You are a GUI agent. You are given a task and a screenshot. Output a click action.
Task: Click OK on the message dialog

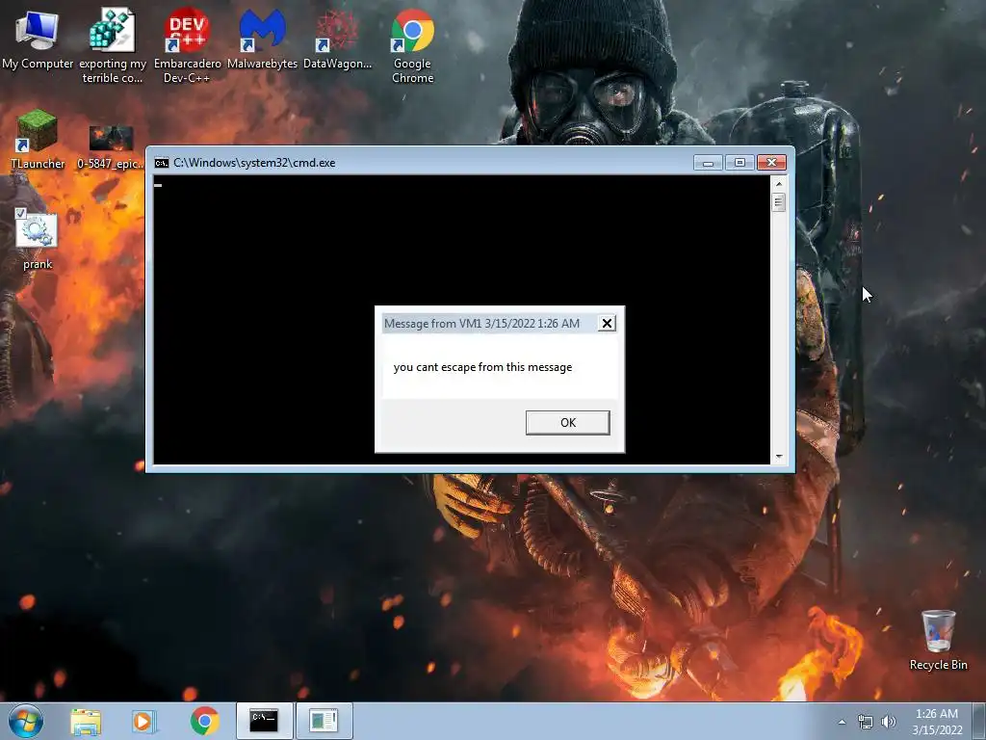(568, 423)
